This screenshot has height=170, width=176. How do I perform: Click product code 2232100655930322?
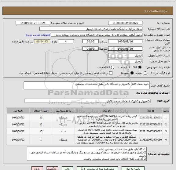coord(151,131)
